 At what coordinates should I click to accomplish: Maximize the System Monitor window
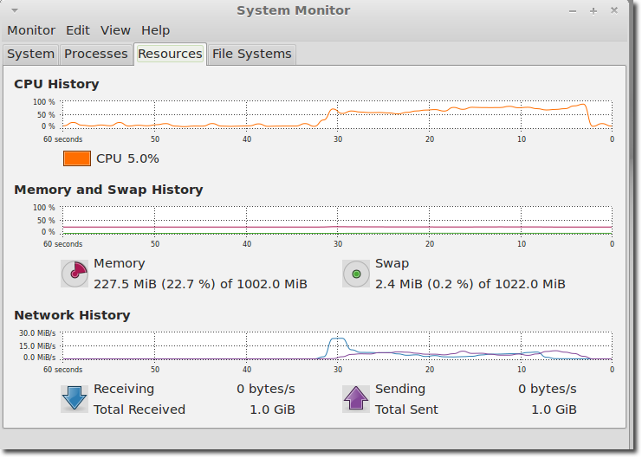point(593,11)
